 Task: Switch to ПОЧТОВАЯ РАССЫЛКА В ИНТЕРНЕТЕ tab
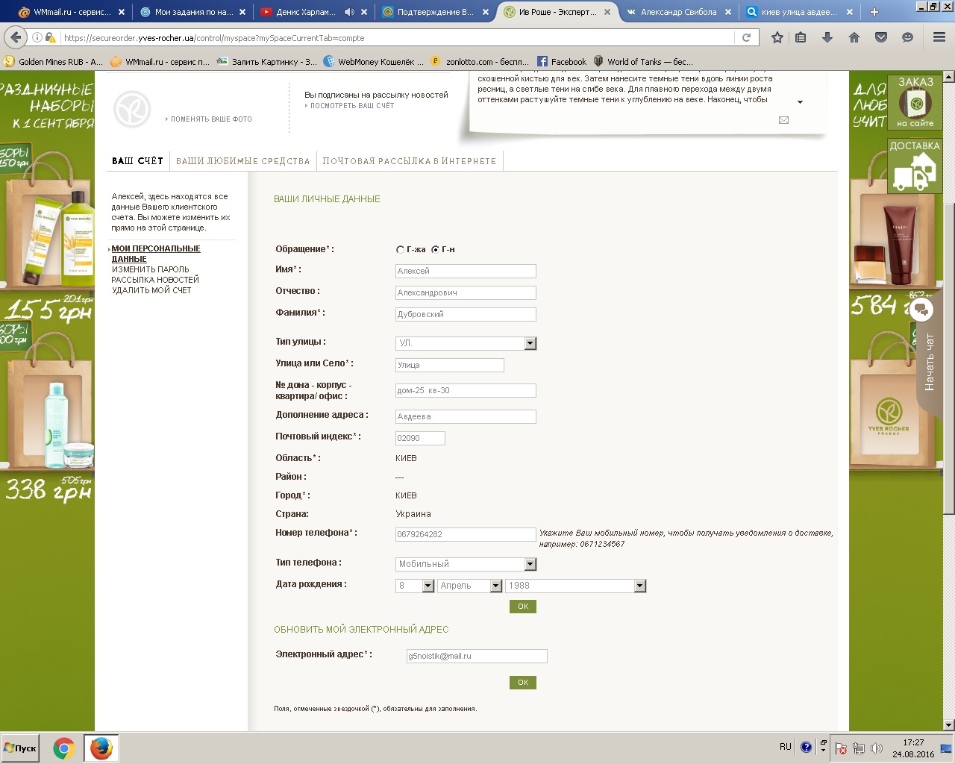(x=409, y=161)
